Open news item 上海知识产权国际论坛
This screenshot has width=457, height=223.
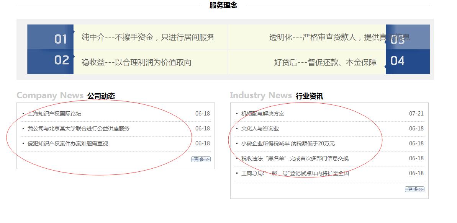tap(54, 114)
